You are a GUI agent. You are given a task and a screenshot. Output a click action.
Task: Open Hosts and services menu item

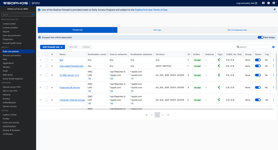click(11, 122)
